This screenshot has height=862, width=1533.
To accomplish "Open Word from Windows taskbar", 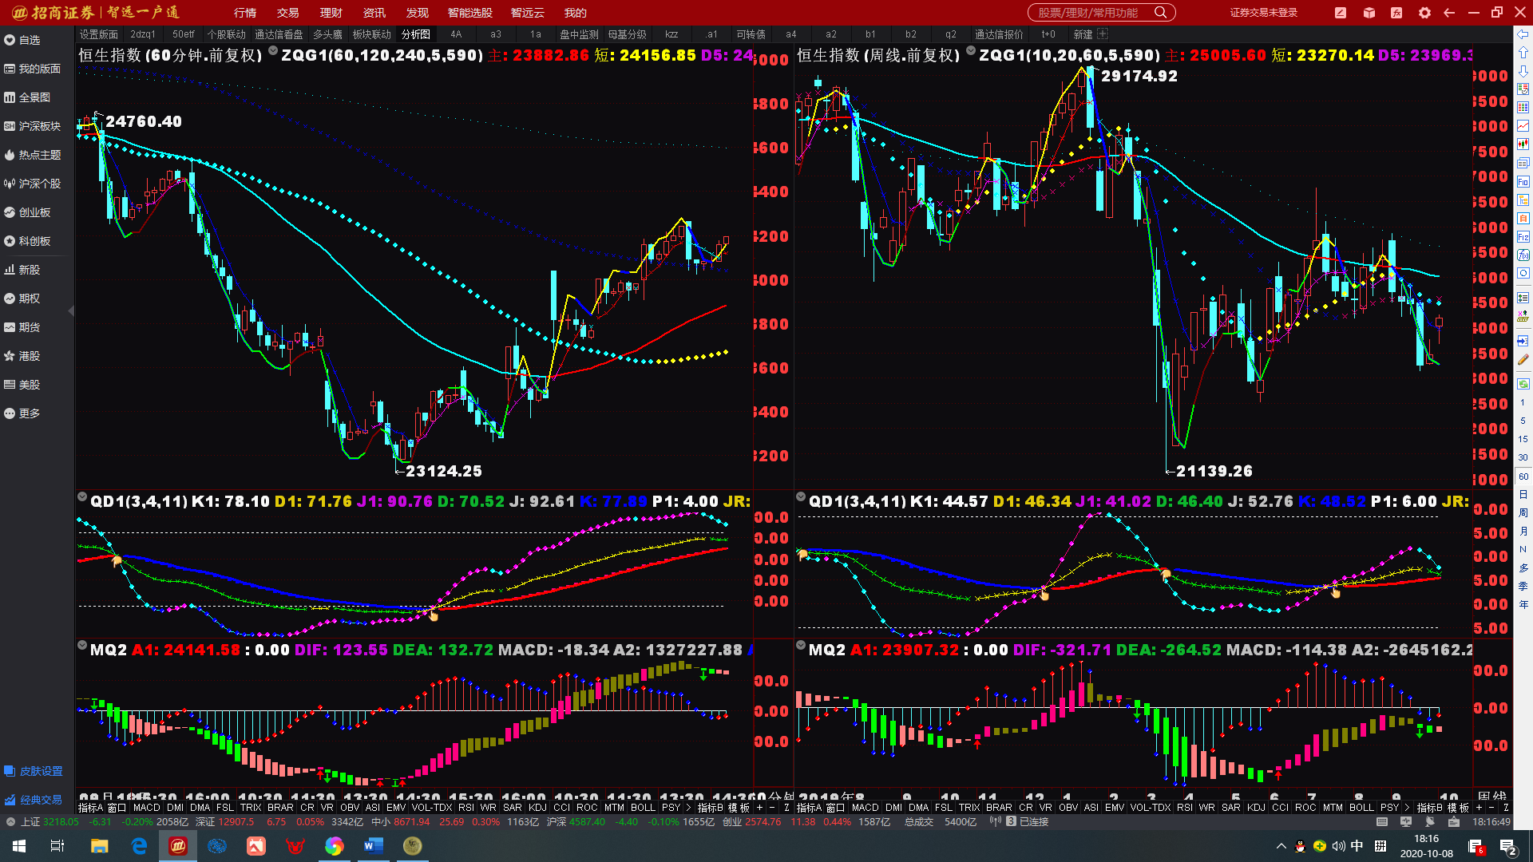I will pos(374,846).
